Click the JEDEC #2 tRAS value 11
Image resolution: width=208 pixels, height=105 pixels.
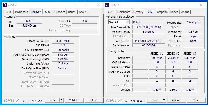[173, 76]
